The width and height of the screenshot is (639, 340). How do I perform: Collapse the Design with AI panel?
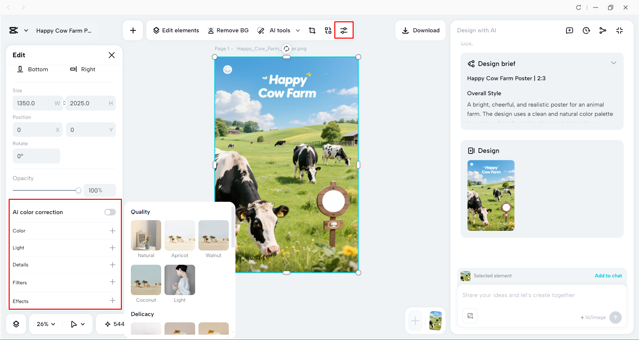click(619, 30)
